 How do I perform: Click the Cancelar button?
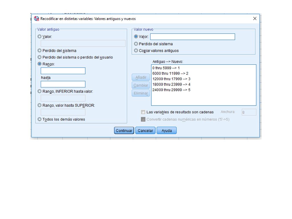point(145,131)
